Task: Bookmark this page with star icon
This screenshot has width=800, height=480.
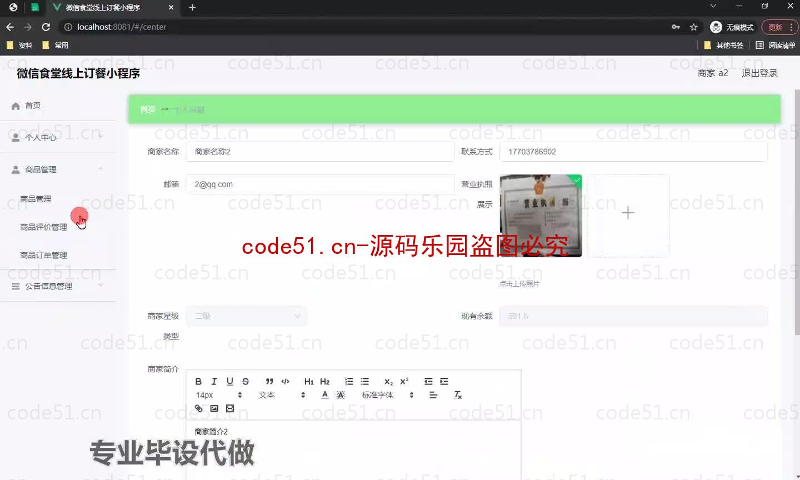Action: [x=693, y=27]
